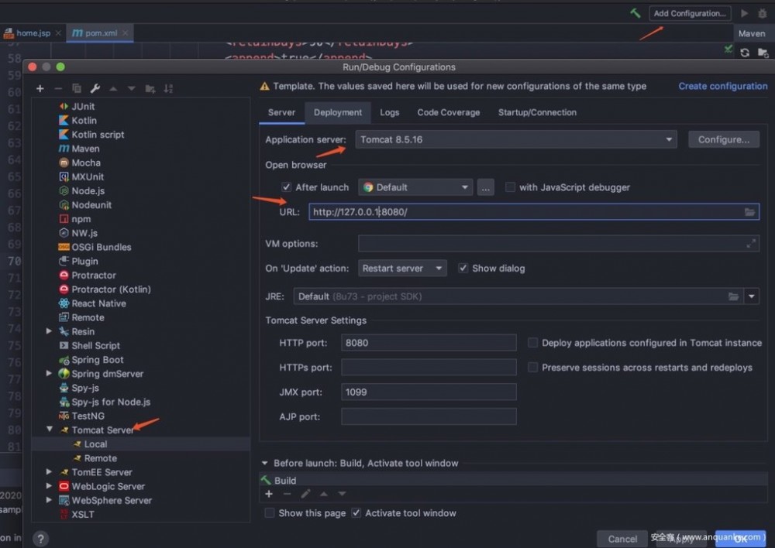775x548 pixels.
Task: Toggle the After launch checkbox
Action: (287, 187)
